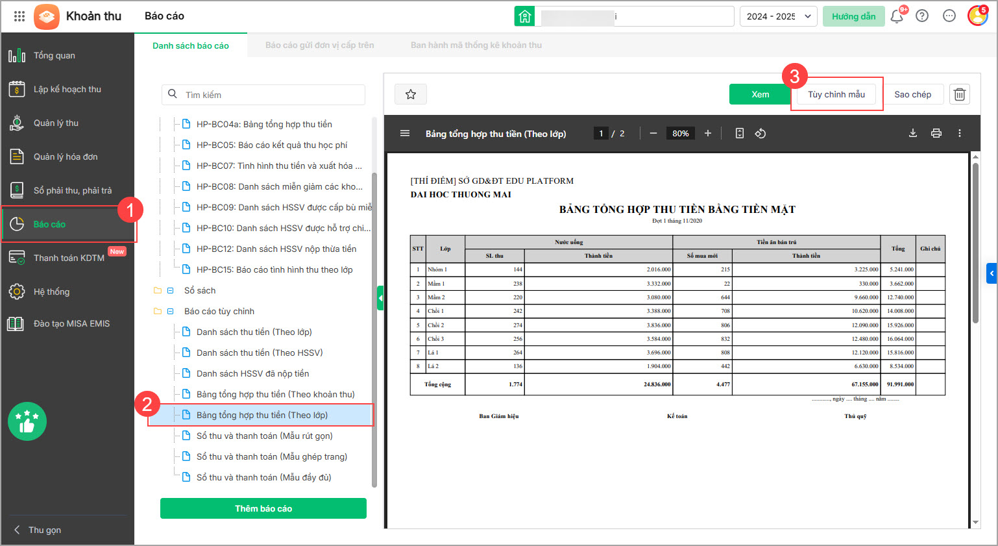
Task: Open the notification bell
Action: click(897, 16)
